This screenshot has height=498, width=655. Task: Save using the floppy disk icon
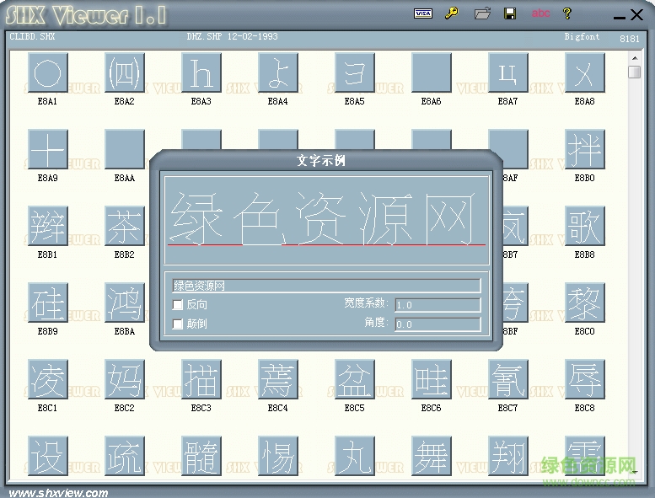[510, 13]
